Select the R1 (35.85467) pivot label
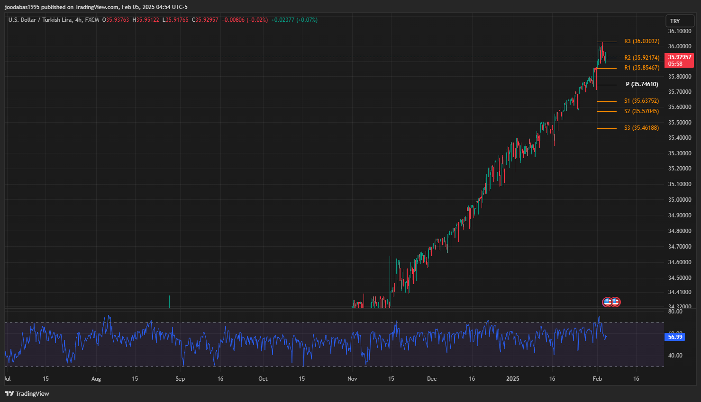The image size is (701, 402). (642, 68)
